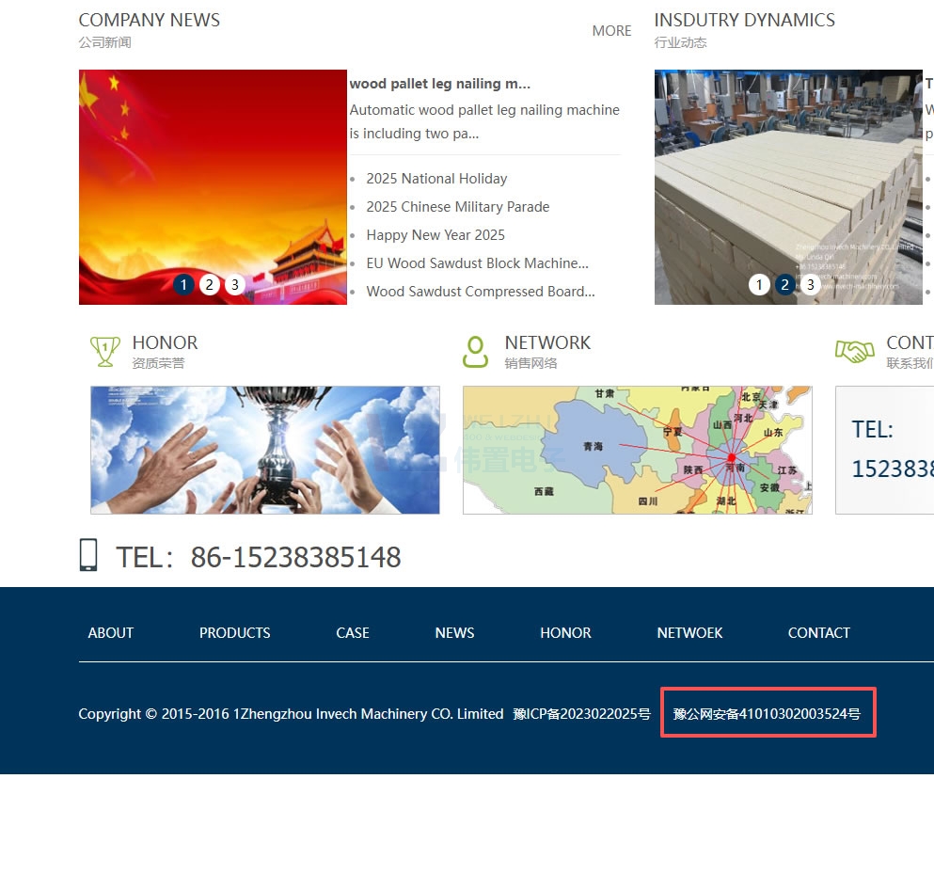Go to PRODUCTS in footer navigation
The image size is (934, 890).
click(235, 633)
